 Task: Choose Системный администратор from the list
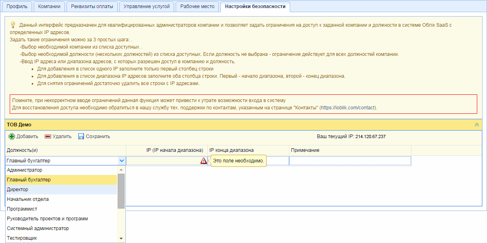coord(61,228)
